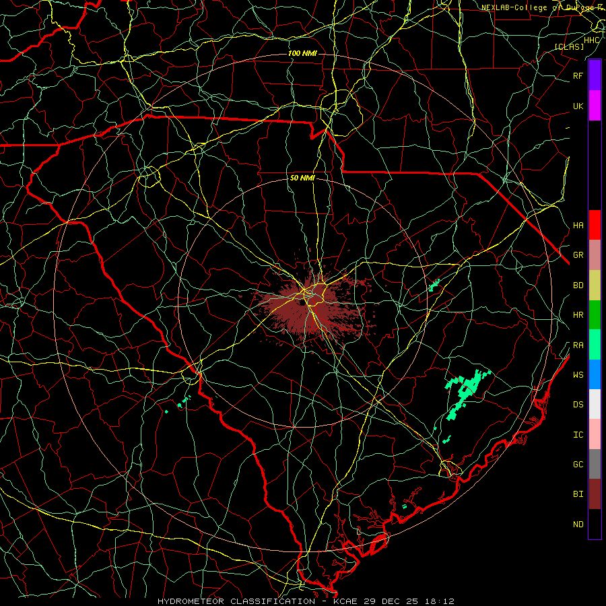This screenshot has height=606, width=606.
Task: Click the HHC product label
Action: point(592,40)
